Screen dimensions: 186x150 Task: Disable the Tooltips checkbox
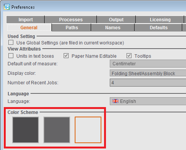(x=129, y=56)
